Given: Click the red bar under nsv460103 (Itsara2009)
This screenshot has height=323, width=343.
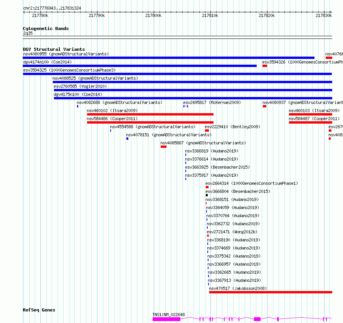Looking at the screenshot, I should [x=310, y=114].
